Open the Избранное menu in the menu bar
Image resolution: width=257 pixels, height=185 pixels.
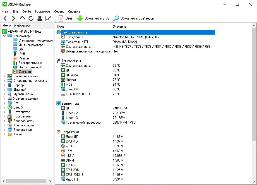pos(43,11)
